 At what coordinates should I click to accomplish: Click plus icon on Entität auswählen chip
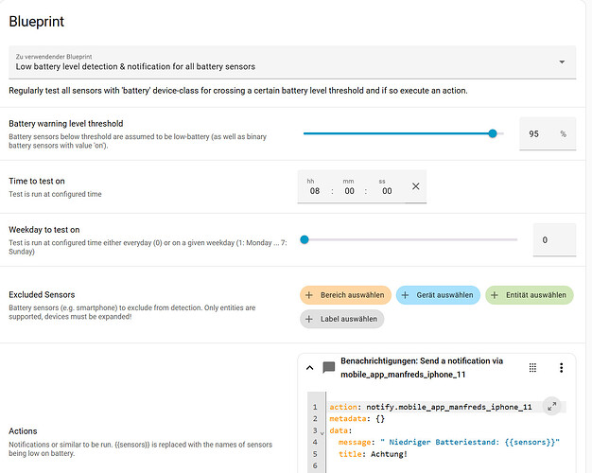(495, 295)
